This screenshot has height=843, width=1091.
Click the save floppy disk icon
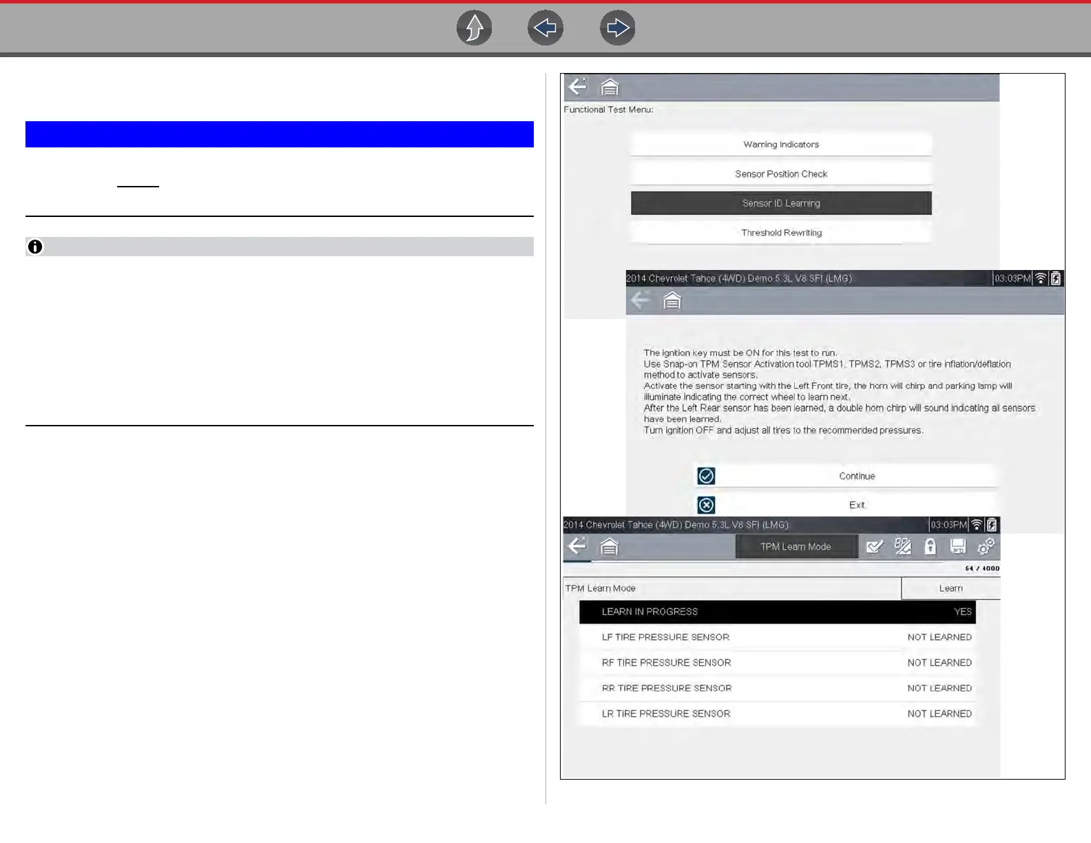click(x=957, y=547)
